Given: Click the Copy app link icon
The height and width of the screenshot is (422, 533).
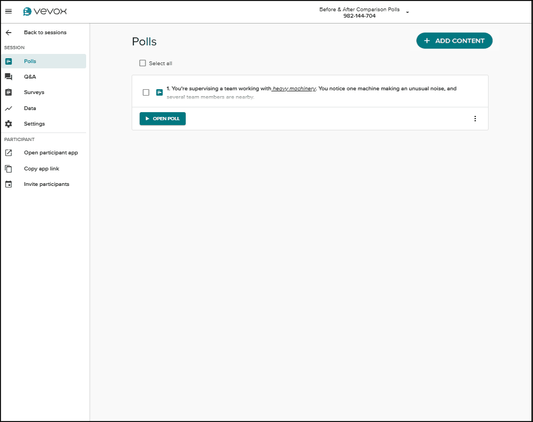Looking at the screenshot, I should pos(9,169).
